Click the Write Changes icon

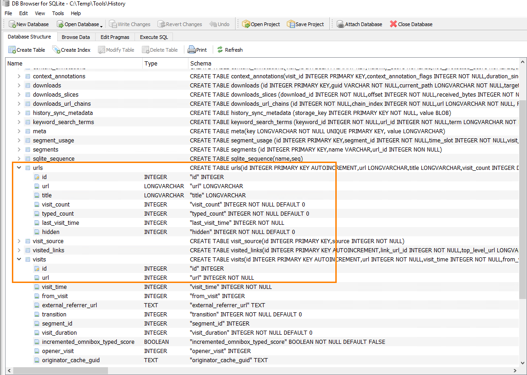[x=113, y=24]
